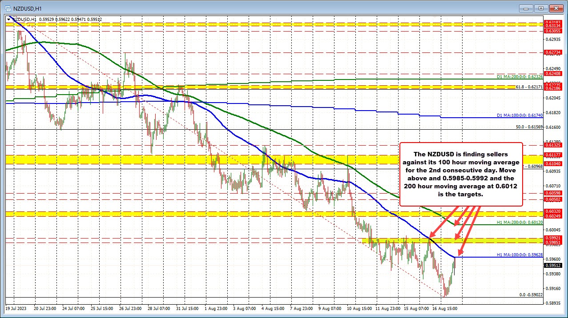Restore the chart window size

coord(541,8)
